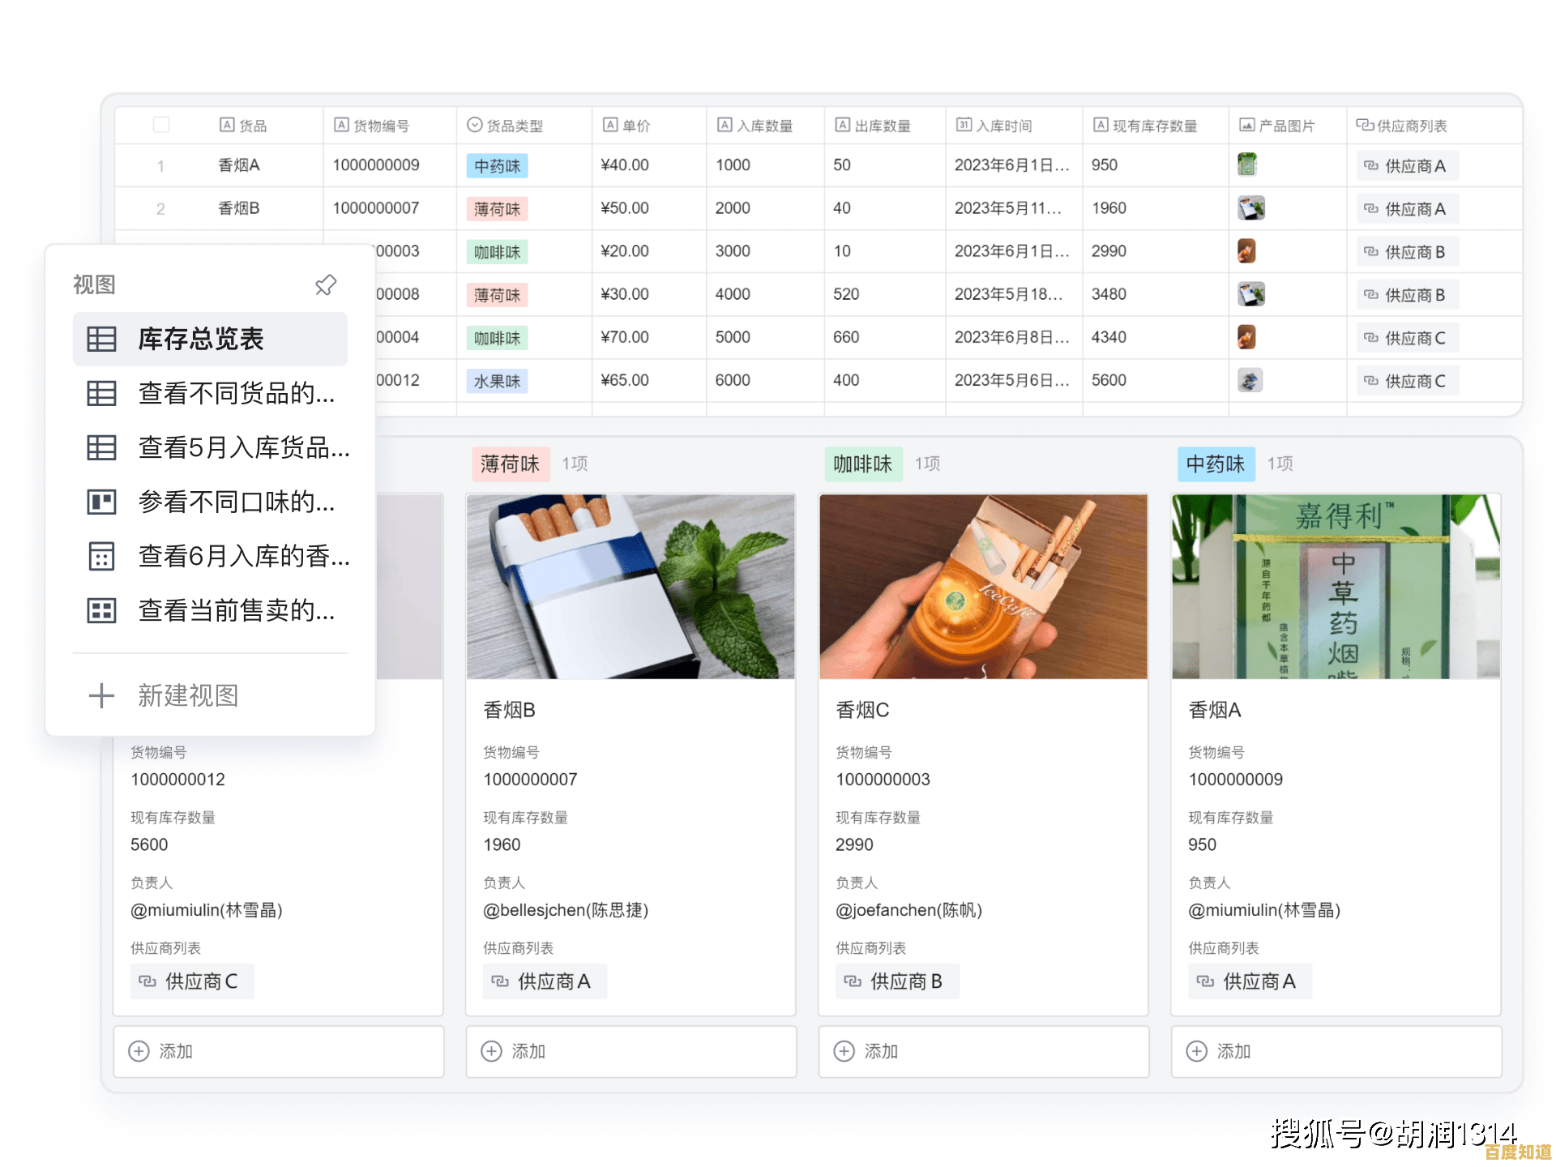Create a new view via 新建视图
Viewport: 1556px width, 1167px height.
188,695
